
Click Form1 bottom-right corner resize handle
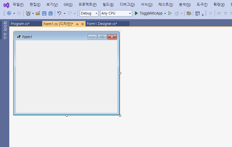click(x=120, y=115)
